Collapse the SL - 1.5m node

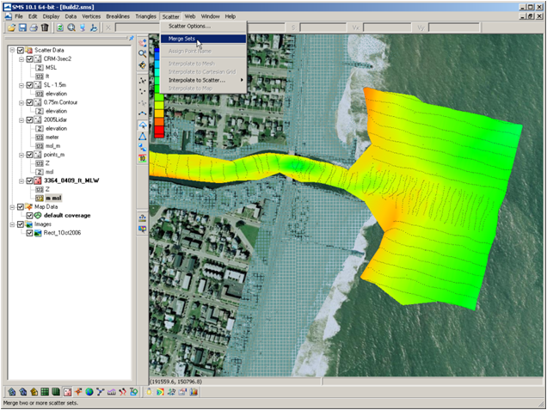22,85
